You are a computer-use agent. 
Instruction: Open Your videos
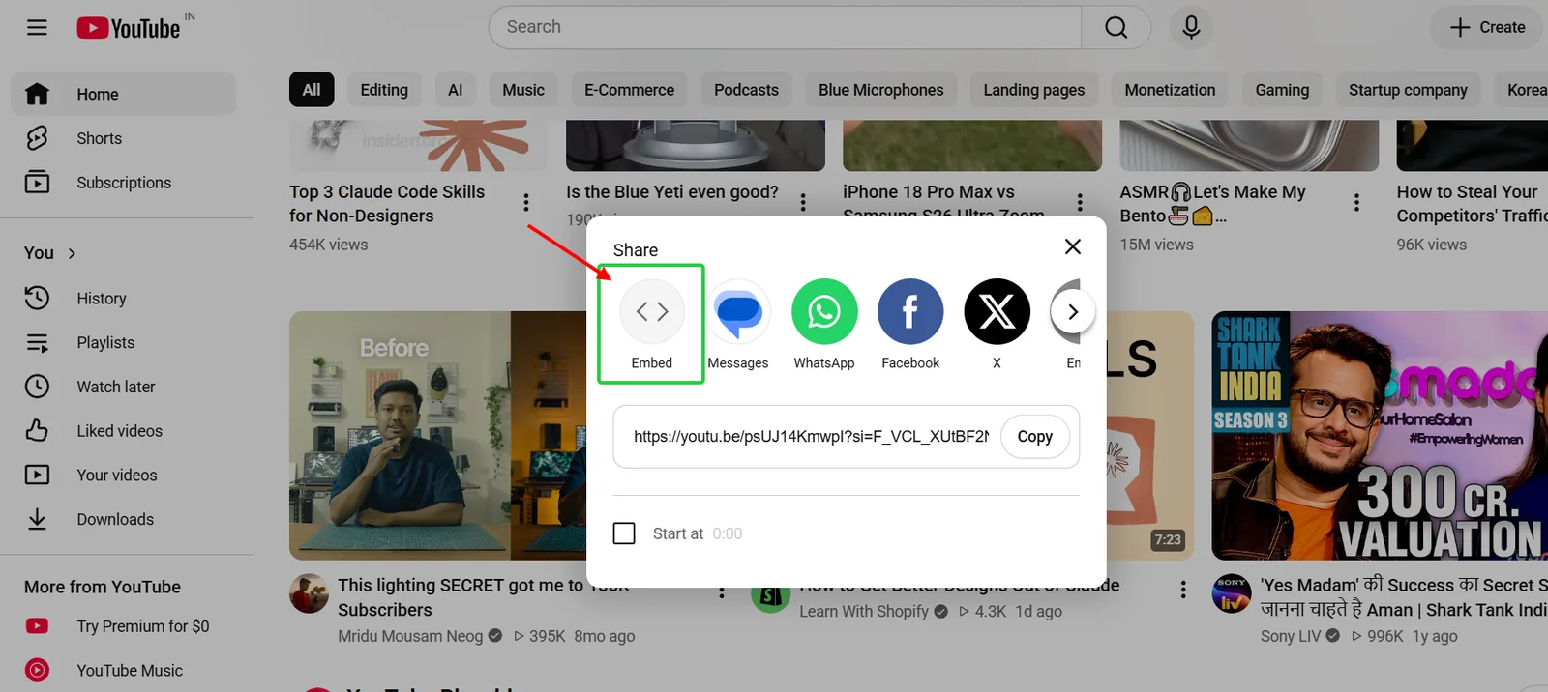click(124, 476)
